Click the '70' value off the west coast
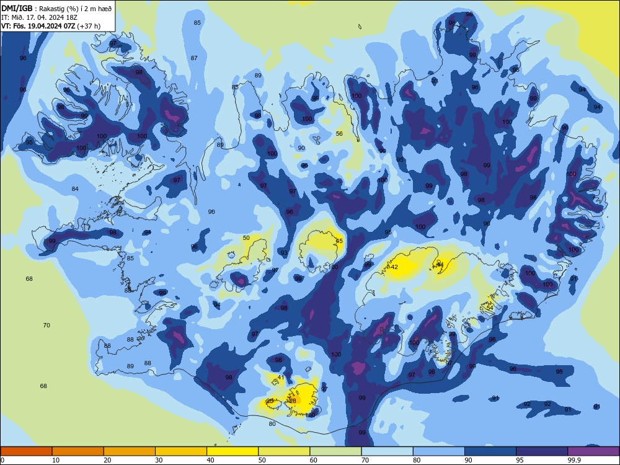Image resolution: width=620 pixels, height=465 pixels. 46,325
